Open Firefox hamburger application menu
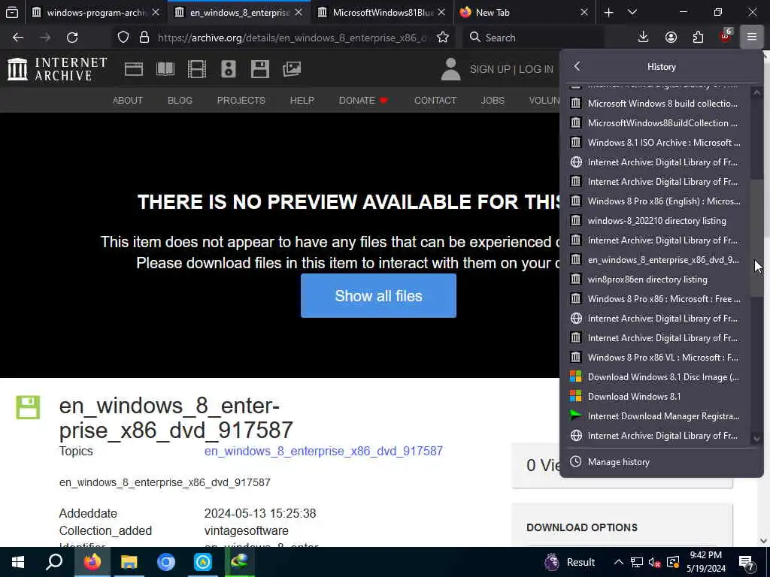Image resolution: width=770 pixels, height=577 pixels. click(752, 38)
